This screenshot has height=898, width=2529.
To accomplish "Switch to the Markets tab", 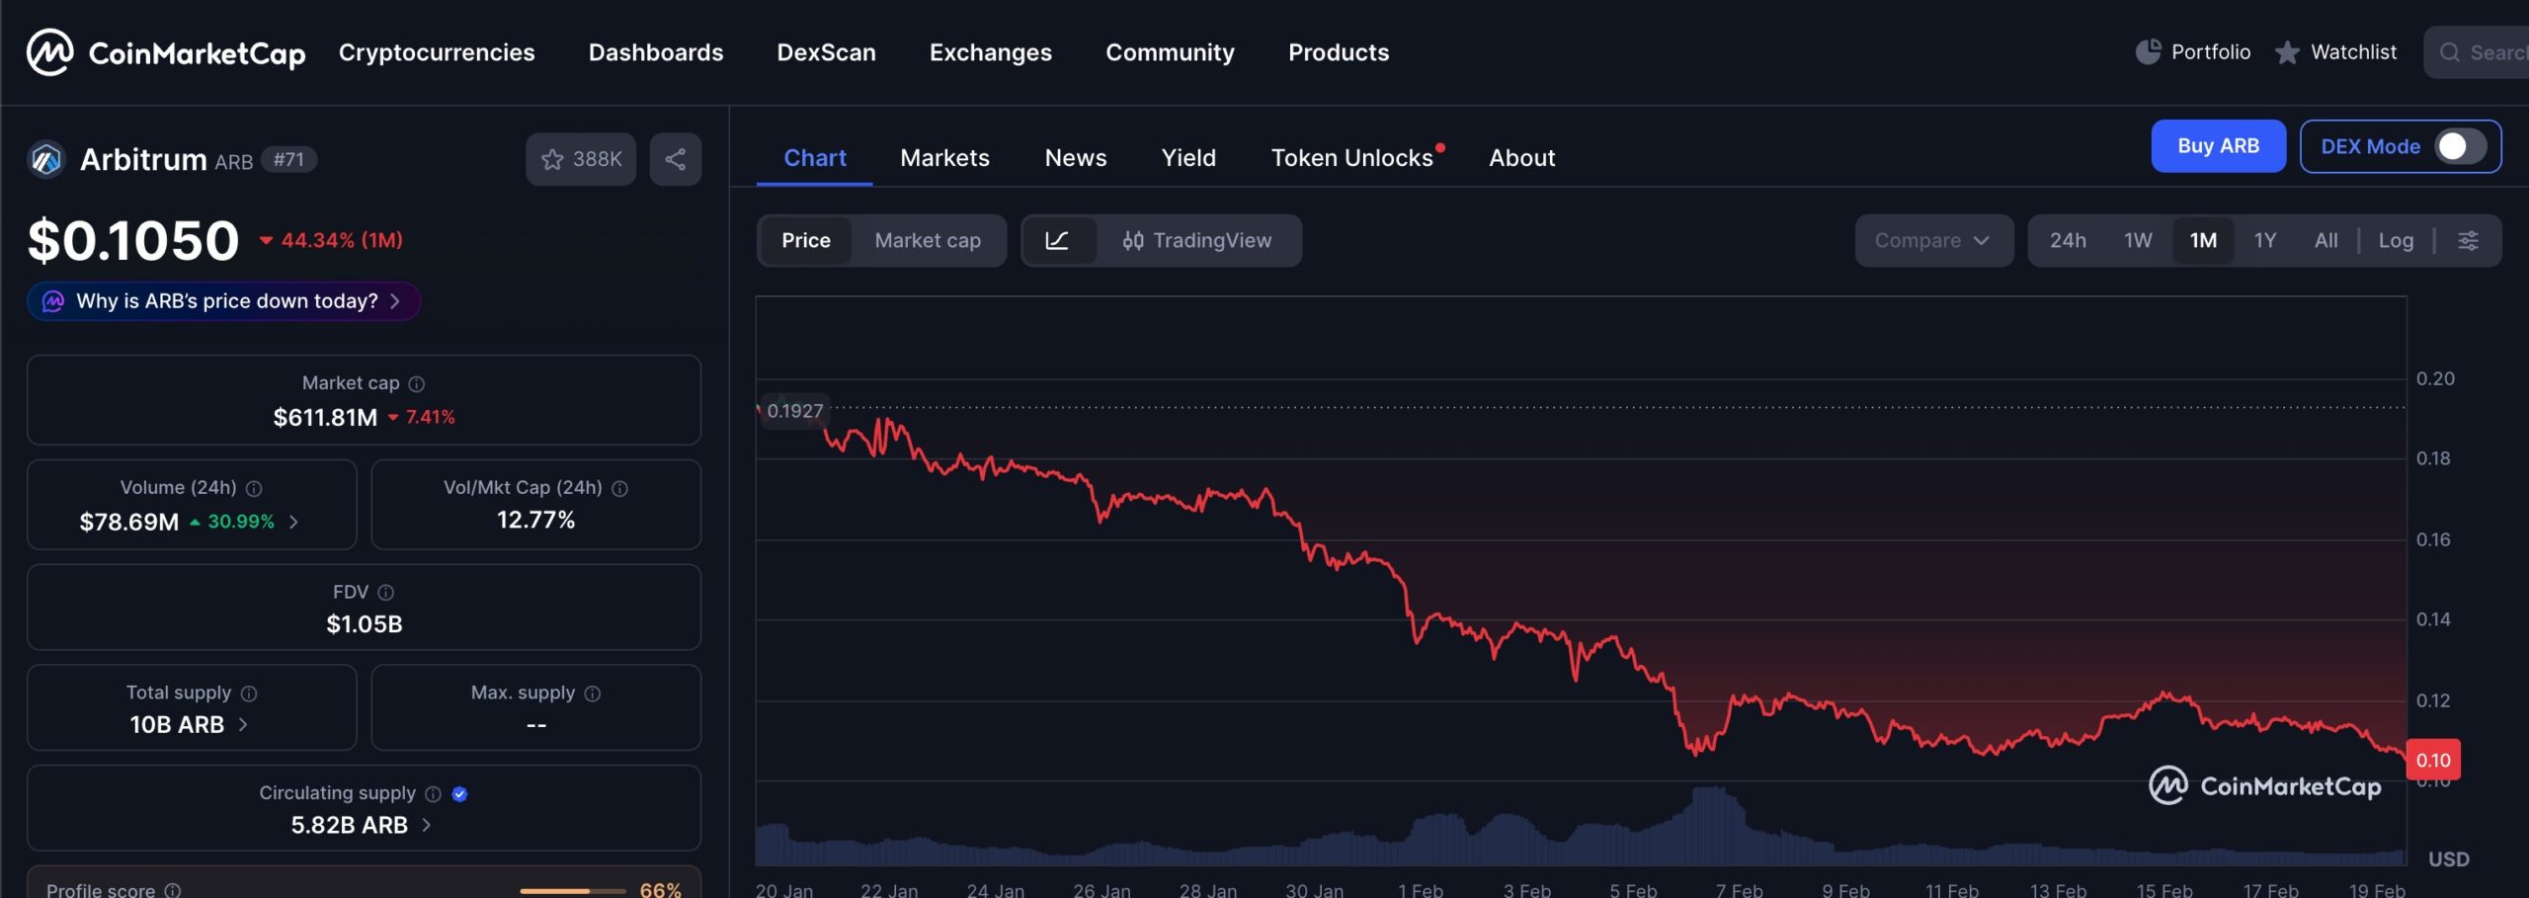I will [944, 158].
